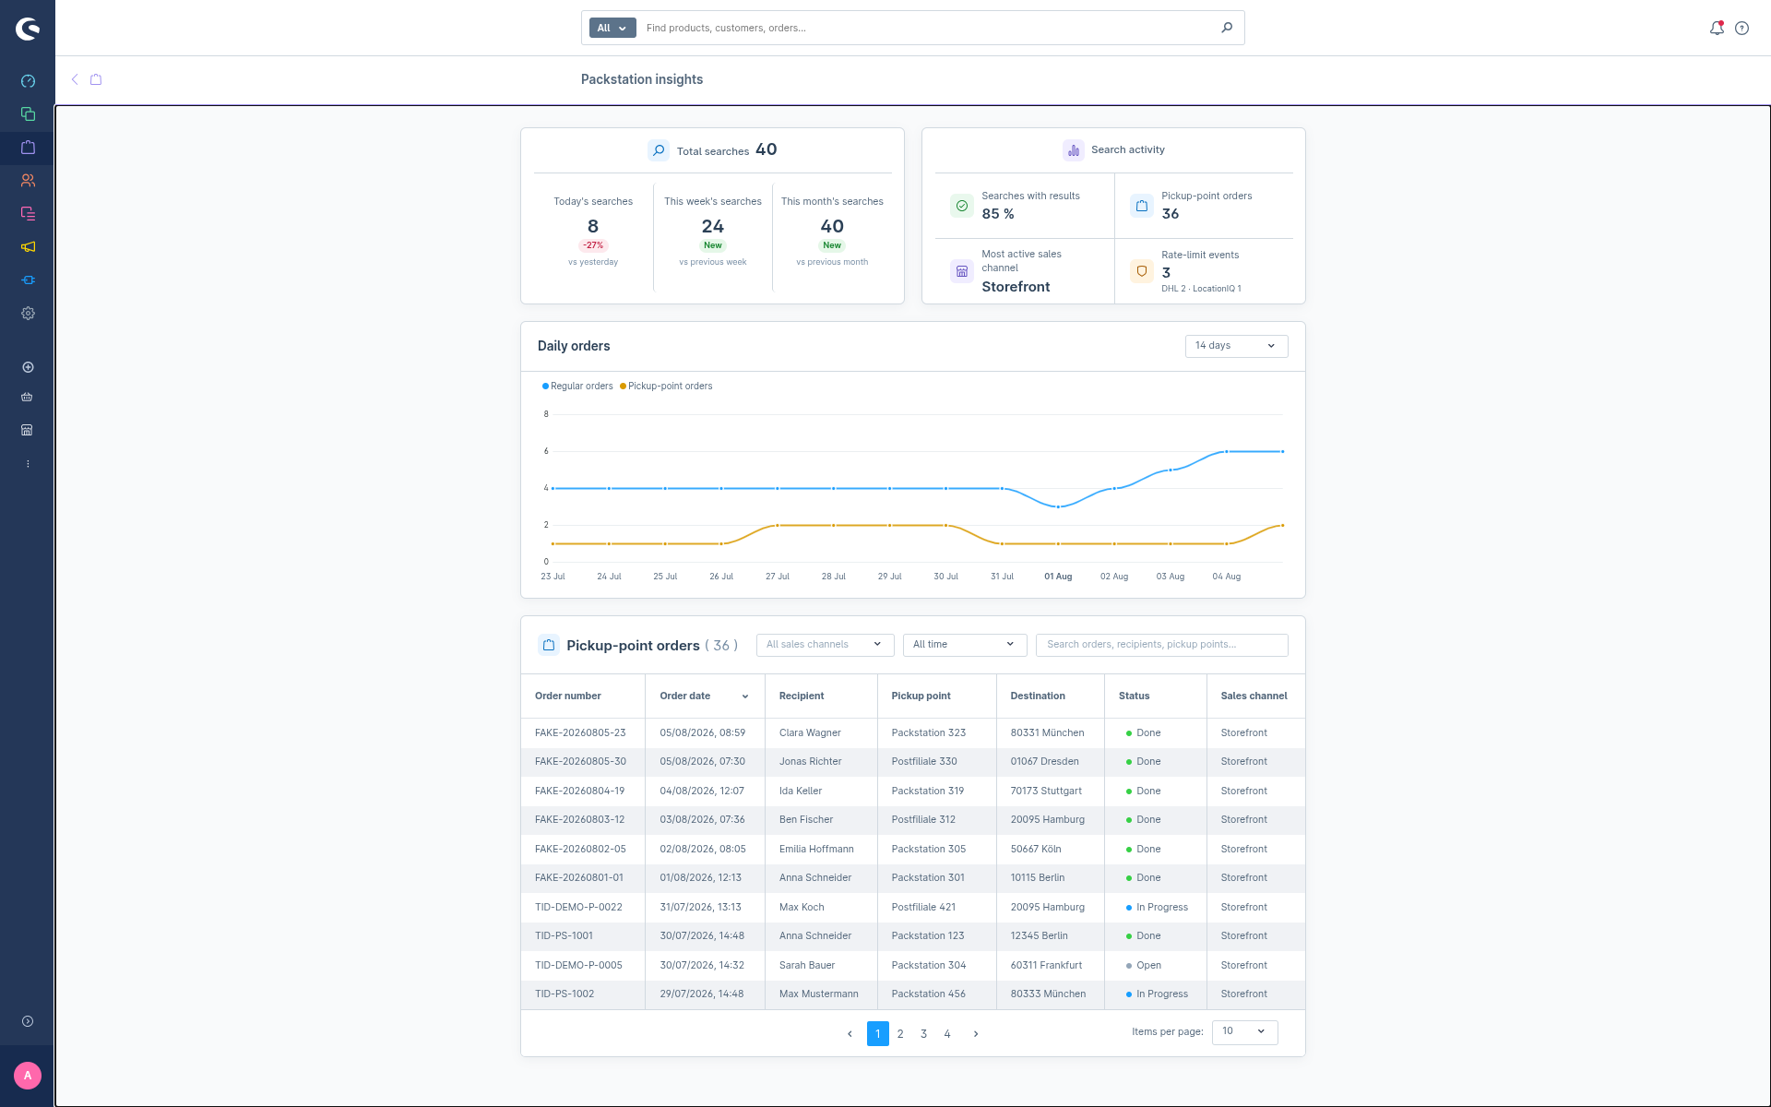Click the storefront sidebar icon

28,430
